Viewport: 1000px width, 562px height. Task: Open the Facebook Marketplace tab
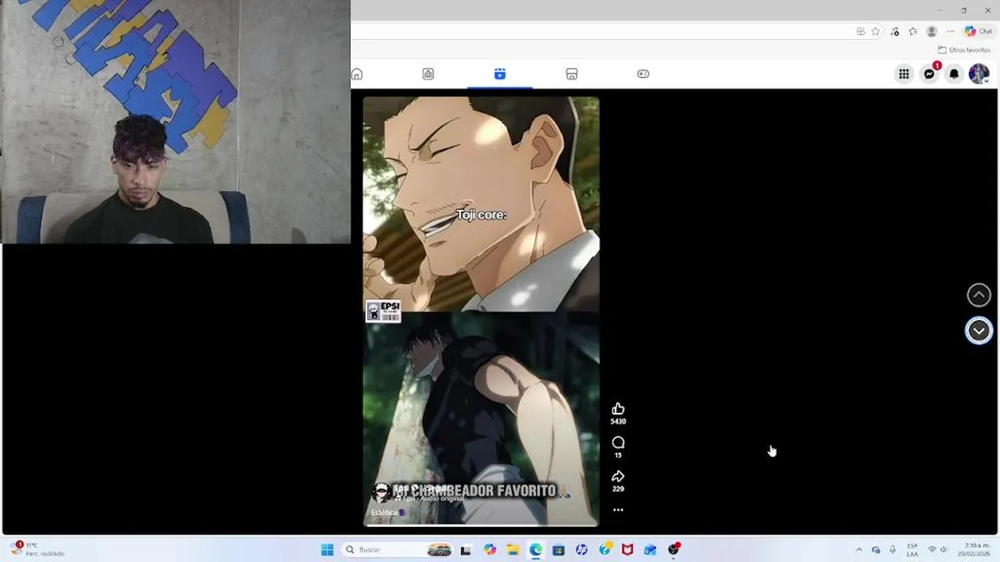(x=572, y=74)
